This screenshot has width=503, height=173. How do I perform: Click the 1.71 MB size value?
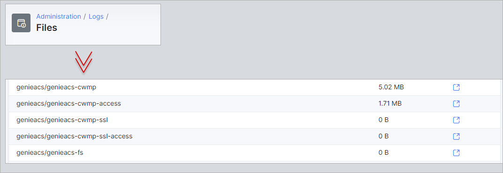[390, 103]
